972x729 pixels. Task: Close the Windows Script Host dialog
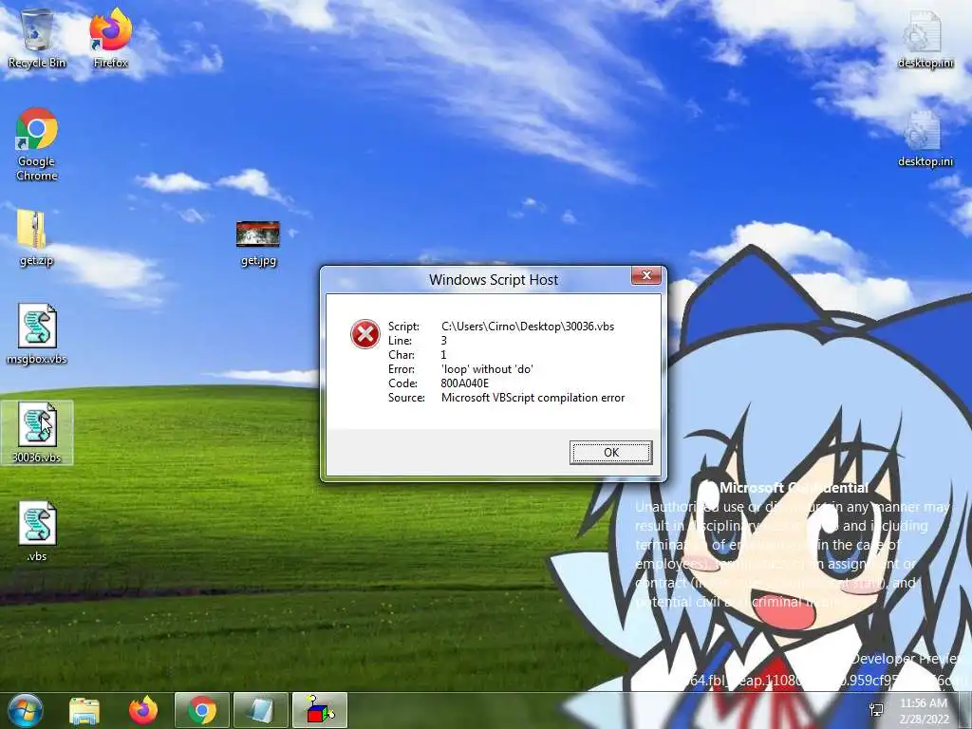tap(645, 275)
